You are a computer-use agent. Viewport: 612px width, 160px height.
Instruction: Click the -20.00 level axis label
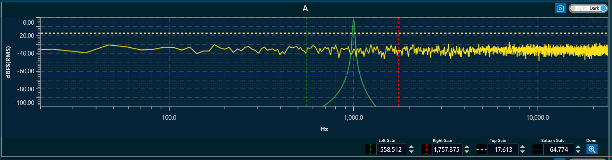coord(26,36)
